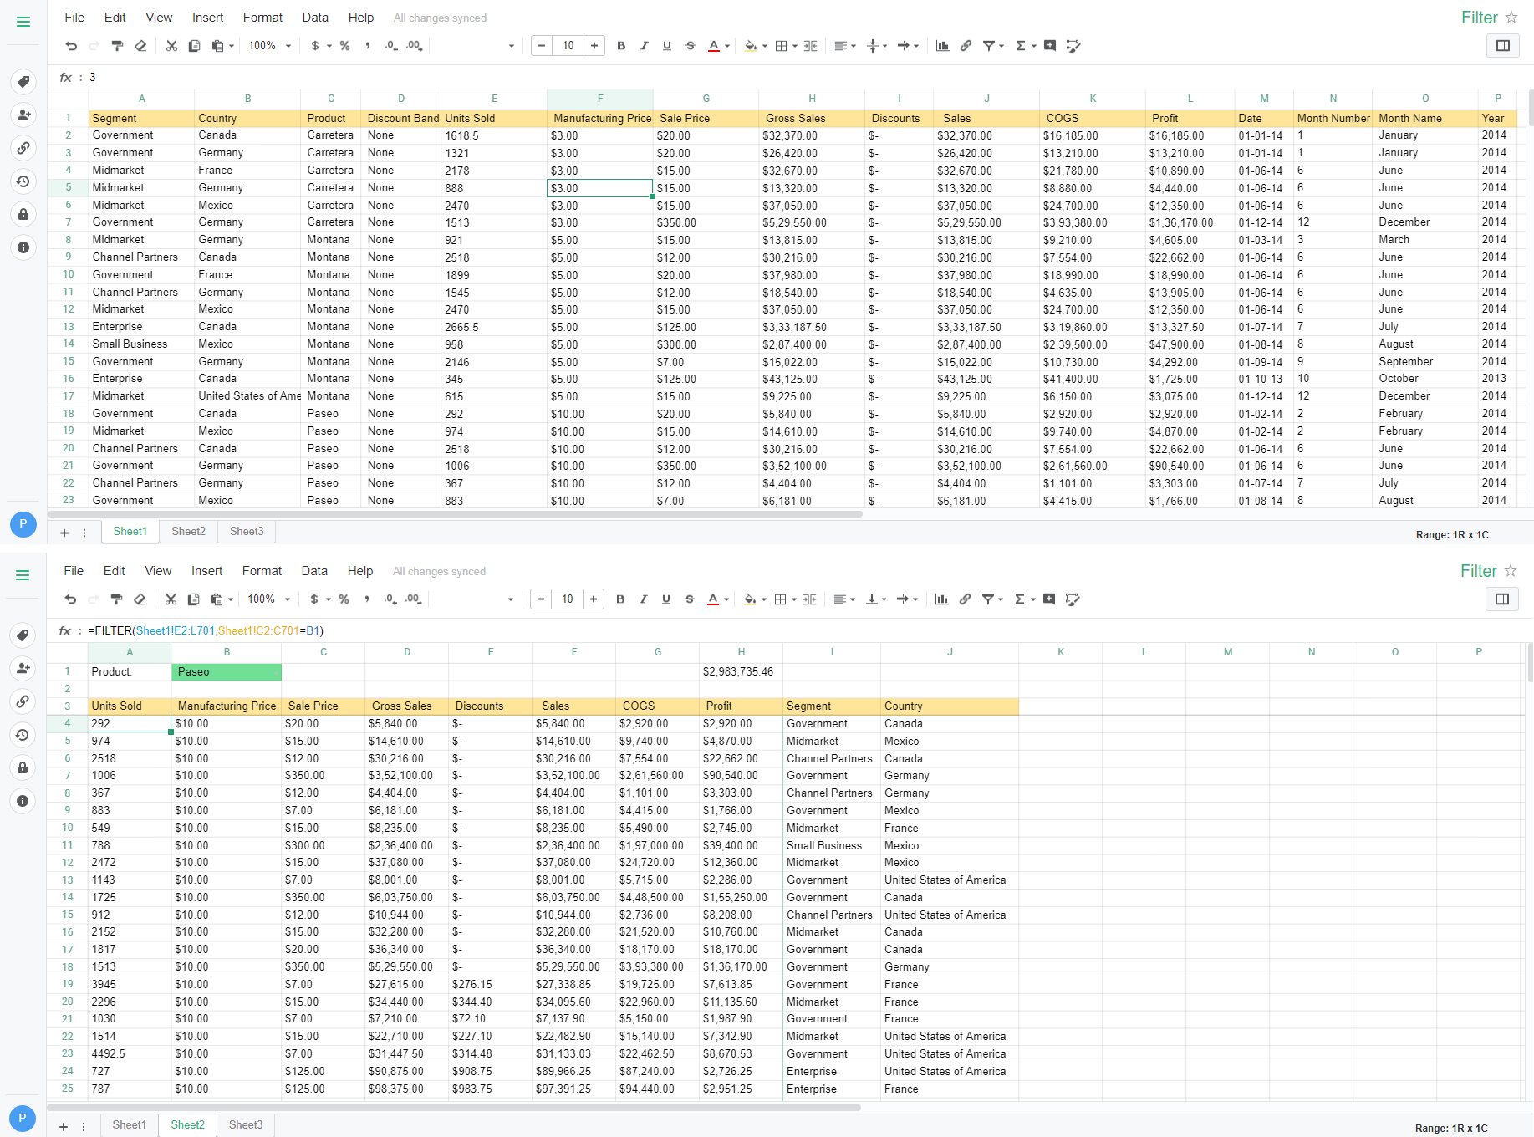Click the version history icon in the top window's sidebar

point(23,181)
